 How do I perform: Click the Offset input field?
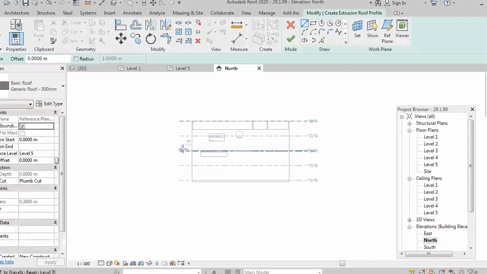coord(48,59)
